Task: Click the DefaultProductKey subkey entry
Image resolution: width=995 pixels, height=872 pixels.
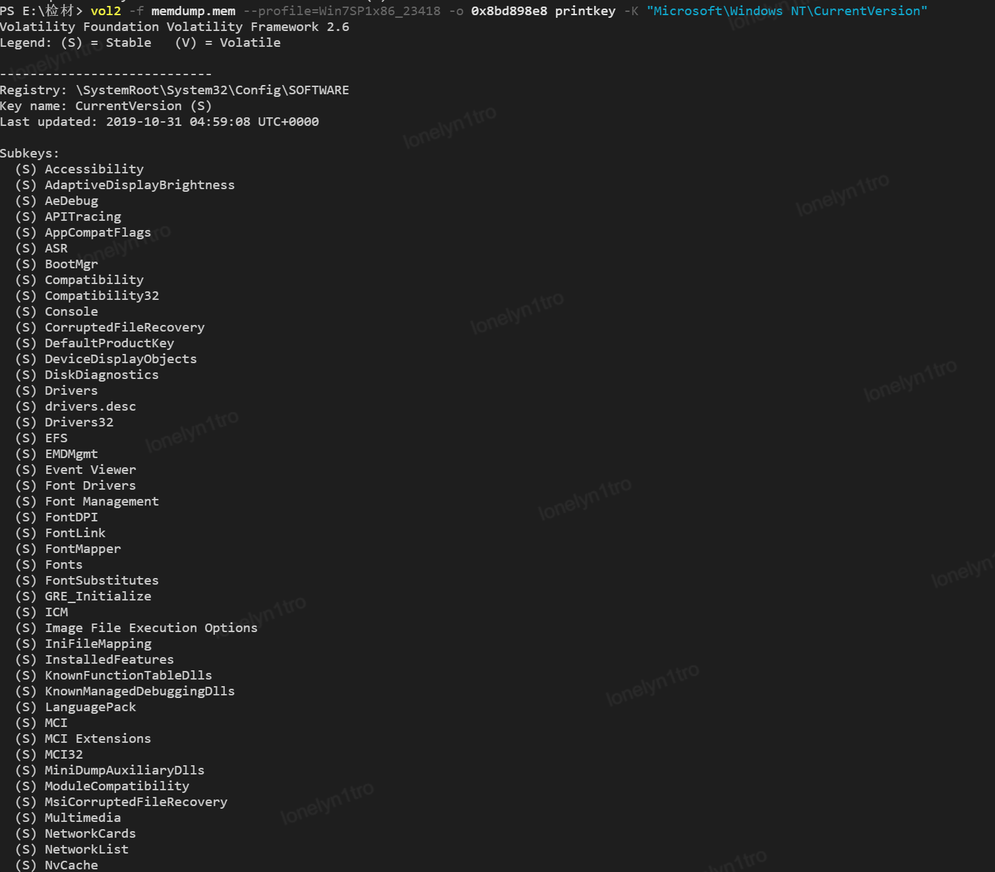Action: [109, 343]
